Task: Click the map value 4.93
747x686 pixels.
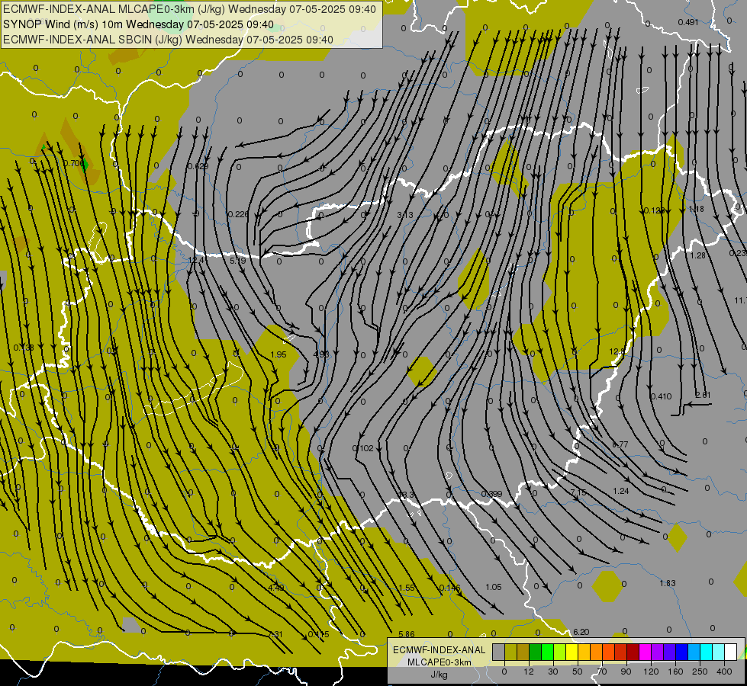Action: [321, 354]
